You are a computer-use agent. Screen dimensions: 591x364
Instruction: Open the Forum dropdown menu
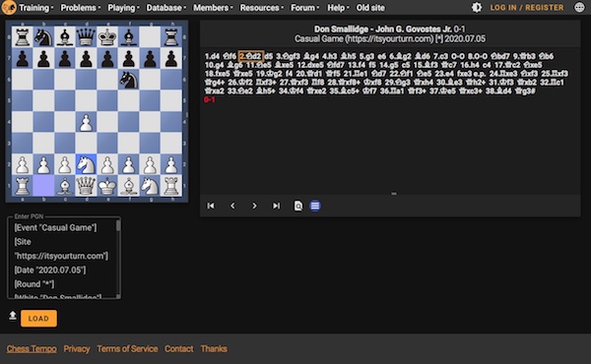click(x=305, y=8)
